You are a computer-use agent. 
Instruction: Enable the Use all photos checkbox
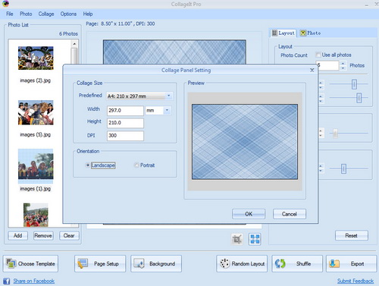pos(318,55)
